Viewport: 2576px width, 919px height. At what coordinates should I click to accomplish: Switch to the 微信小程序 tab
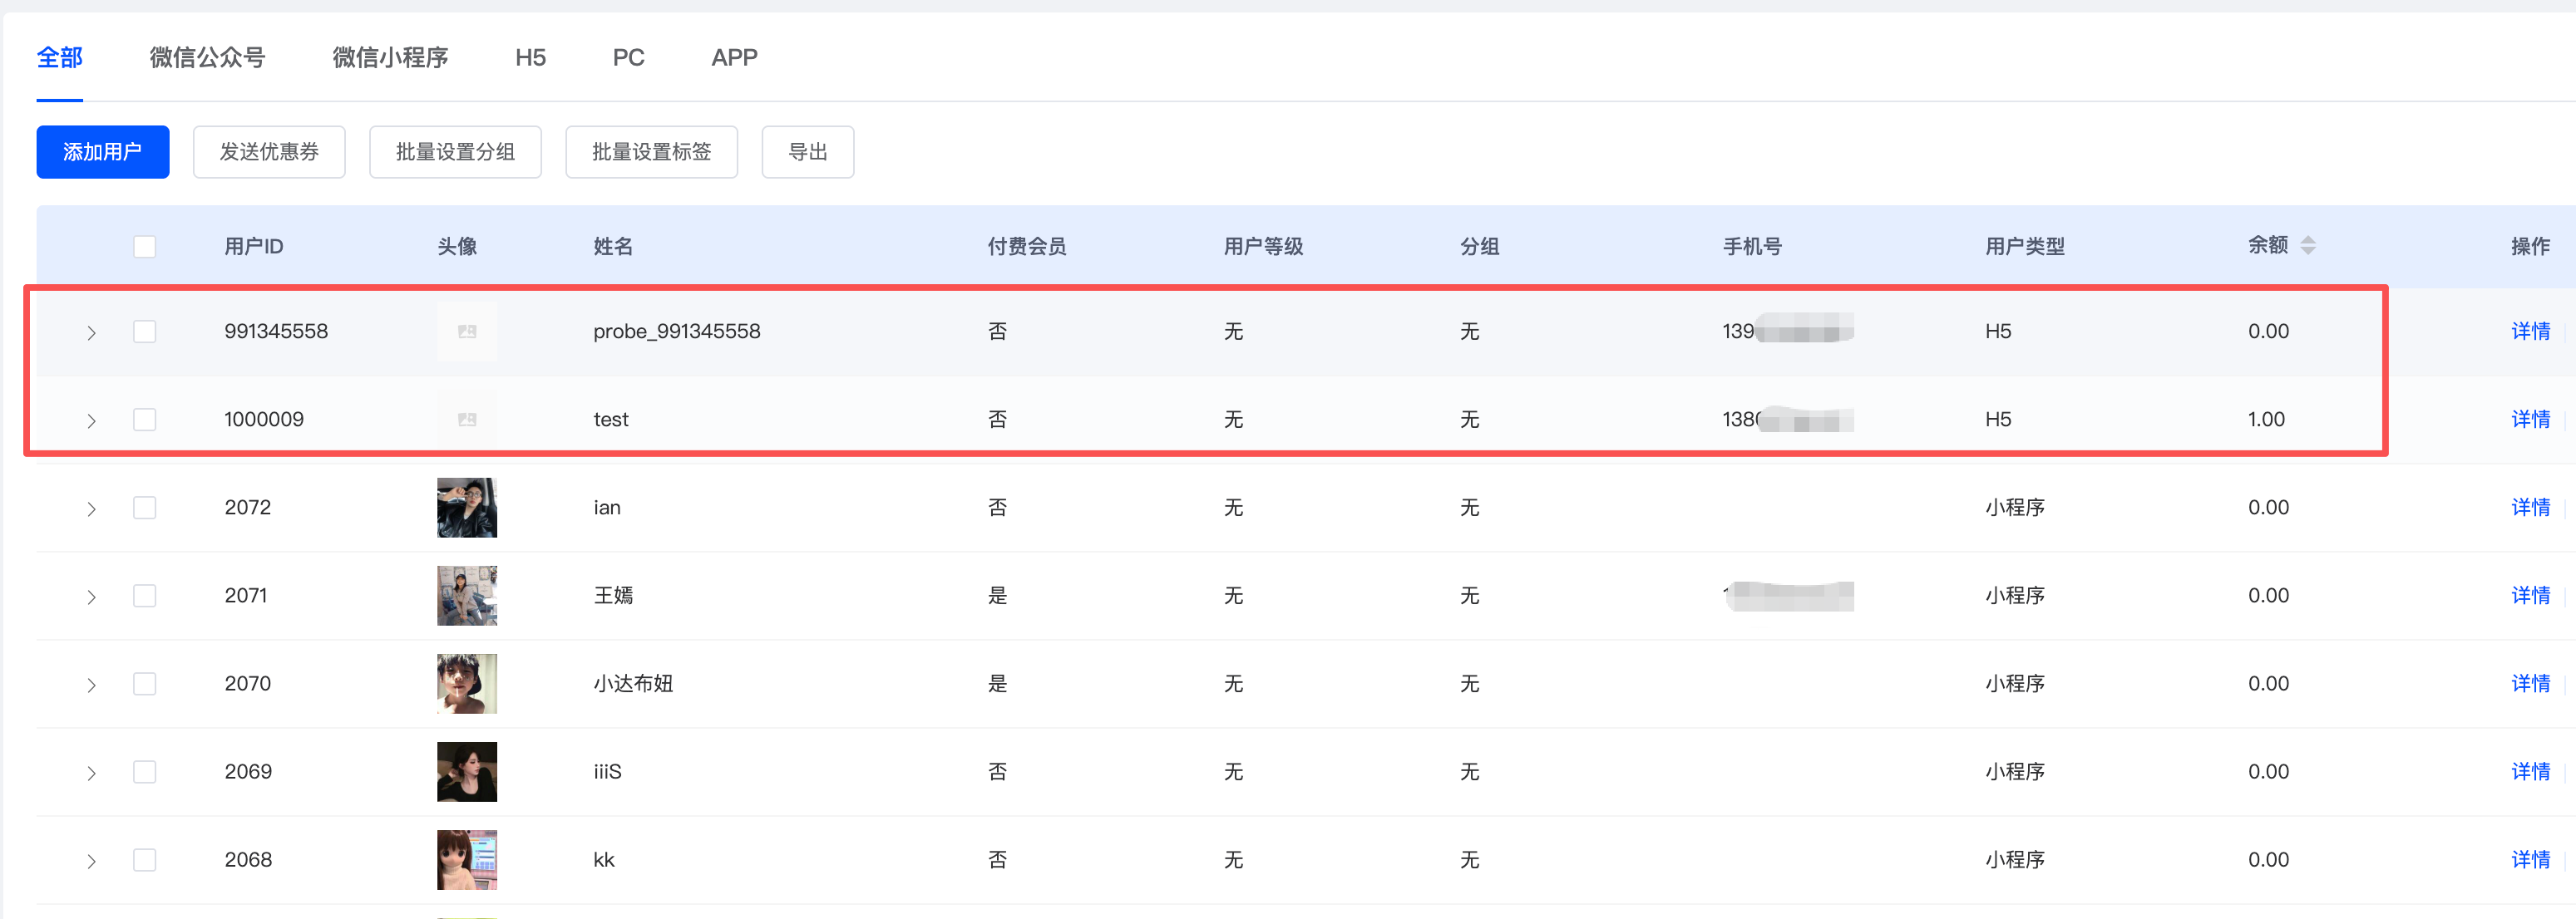point(390,58)
